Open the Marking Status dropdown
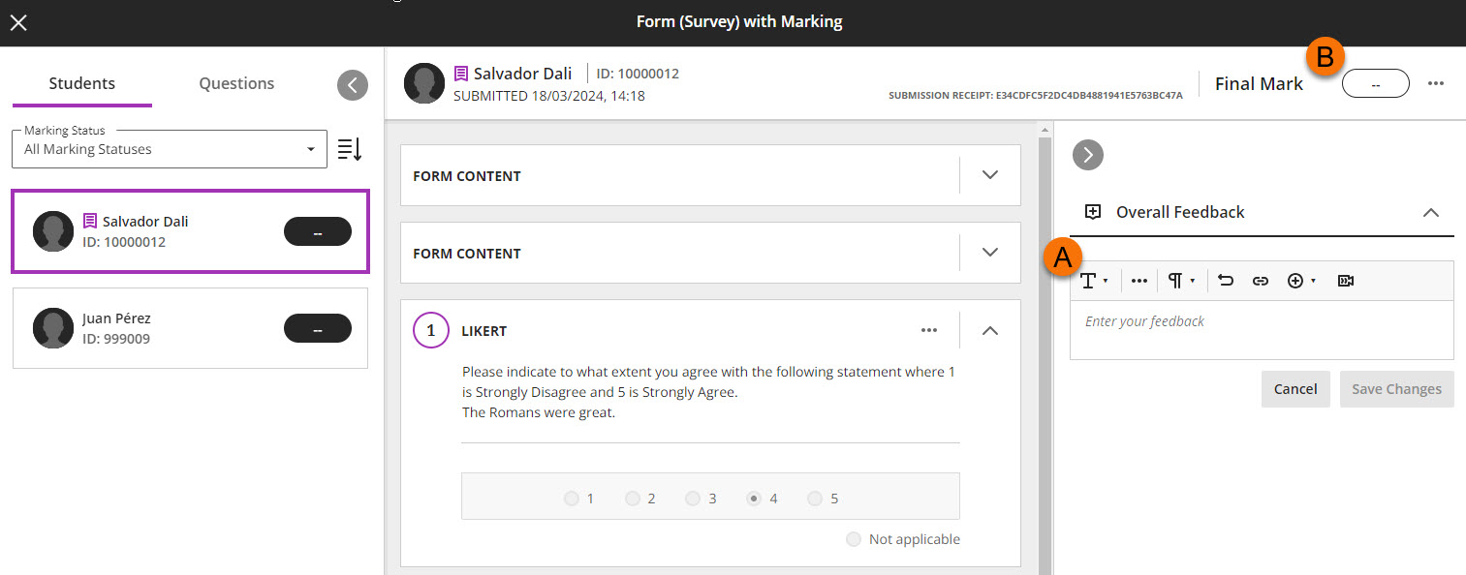Screen dimensions: 1466x575 pyautogui.click(x=170, y=149)
